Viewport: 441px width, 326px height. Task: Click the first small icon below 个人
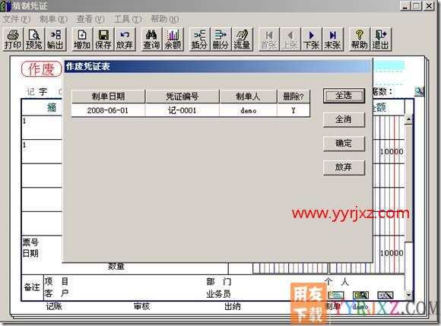(x=335, y=295)
